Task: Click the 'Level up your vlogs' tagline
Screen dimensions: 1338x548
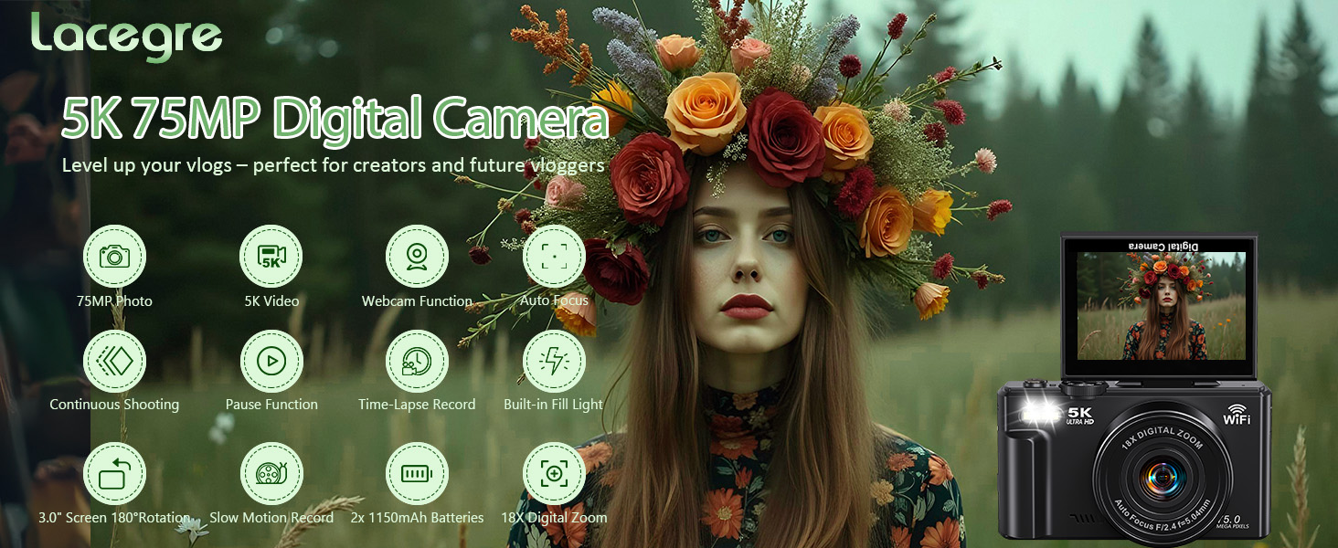Action: [333, 166]
